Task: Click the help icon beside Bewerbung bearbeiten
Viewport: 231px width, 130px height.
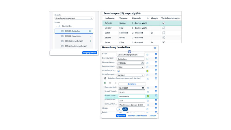Action: point(155,48)
